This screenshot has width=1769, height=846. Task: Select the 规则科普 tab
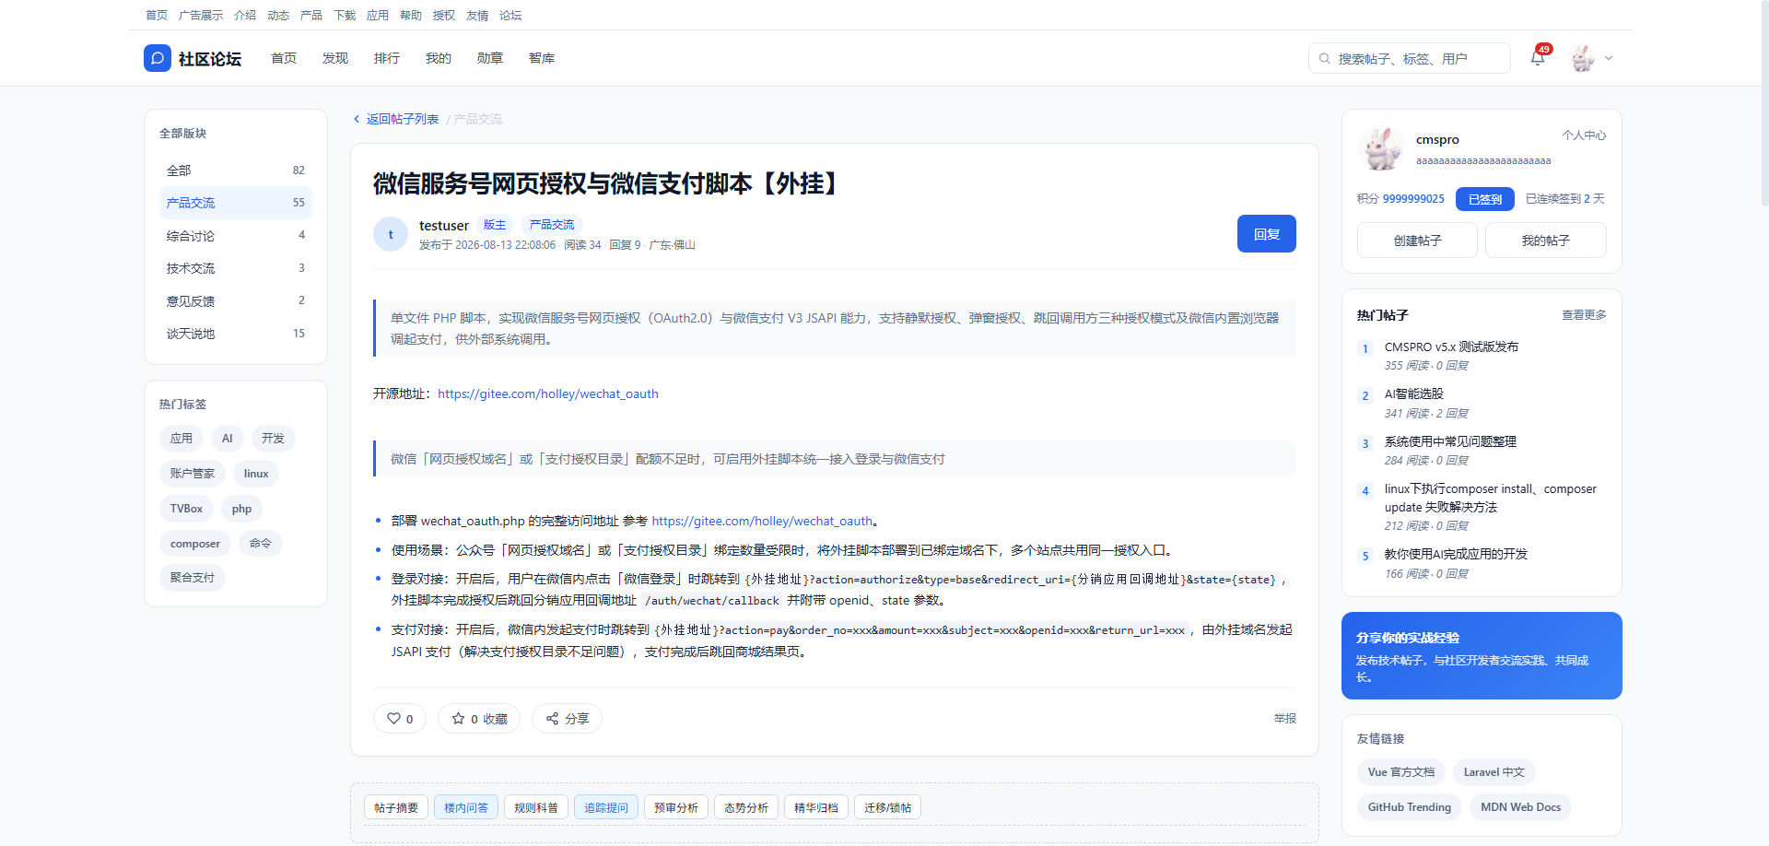tap(536, 808)
